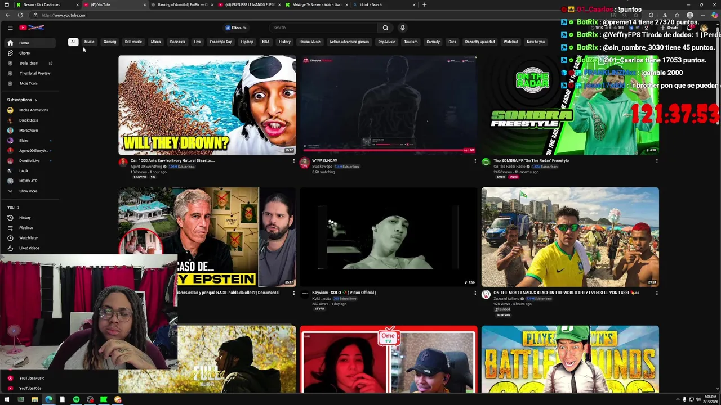Start voice search with microphone icon

[402, 28]
